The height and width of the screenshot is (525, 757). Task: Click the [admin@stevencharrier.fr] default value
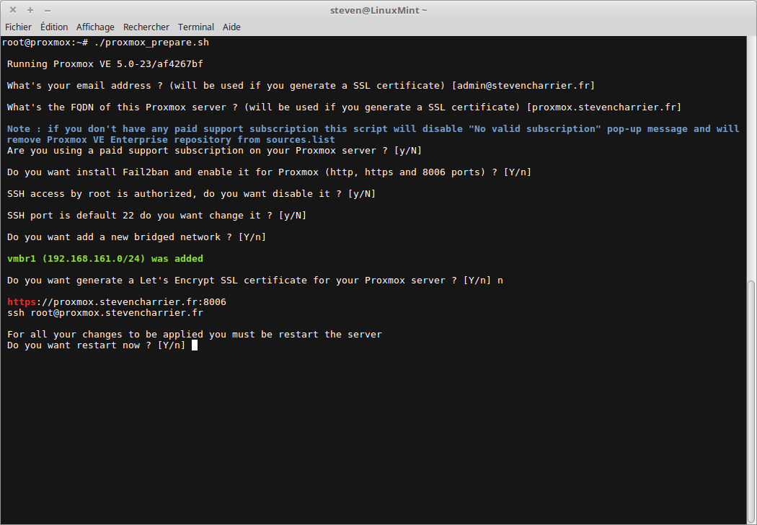point(523,86)
